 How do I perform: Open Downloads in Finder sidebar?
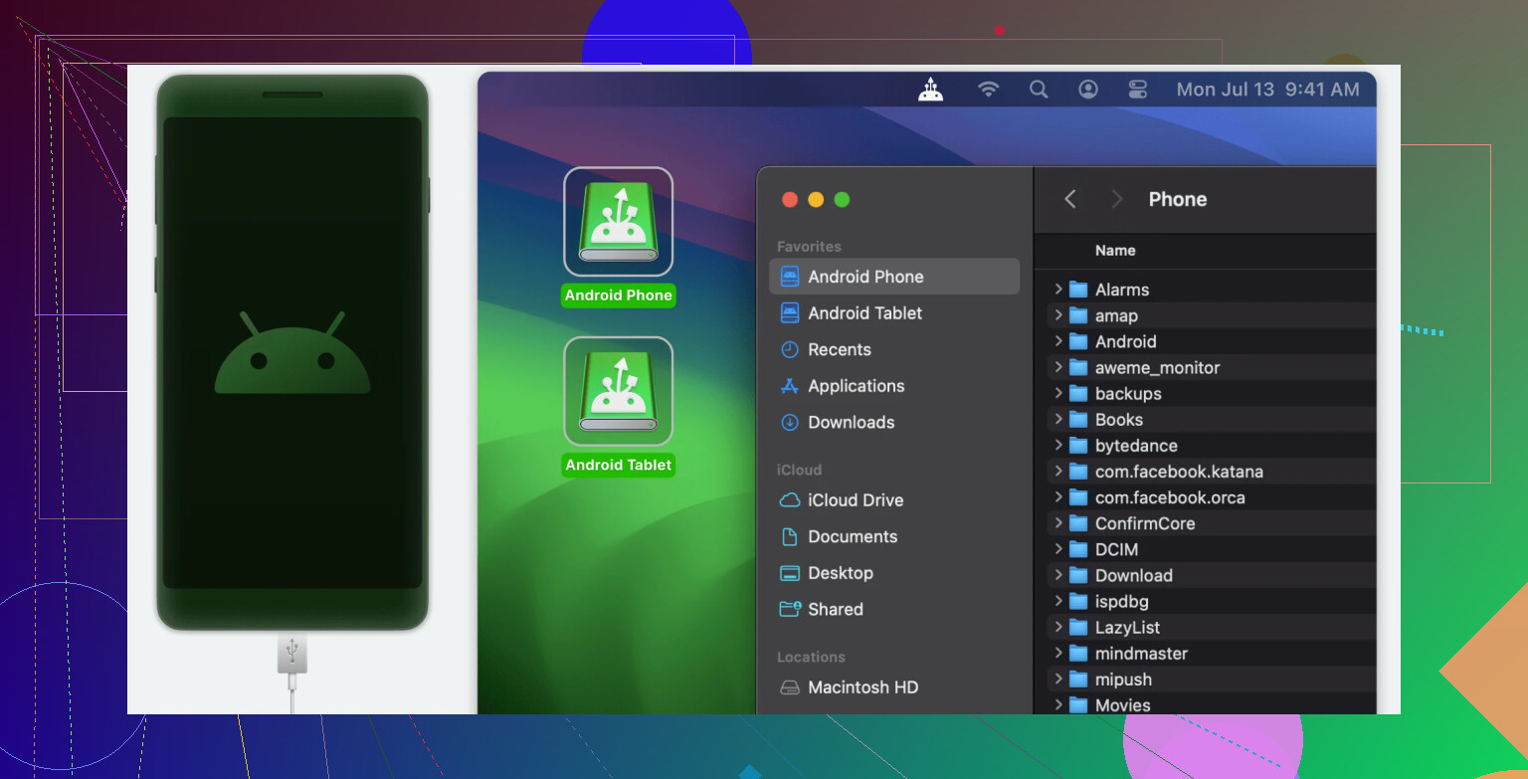click(894, 422)
